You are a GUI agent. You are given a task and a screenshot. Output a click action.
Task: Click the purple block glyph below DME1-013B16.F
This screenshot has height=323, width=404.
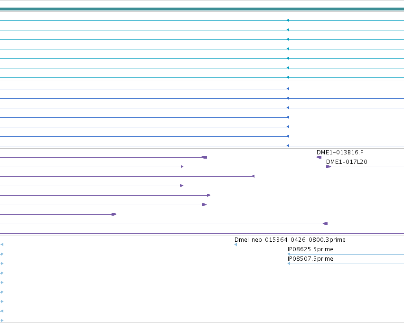[x=319, y=157]
